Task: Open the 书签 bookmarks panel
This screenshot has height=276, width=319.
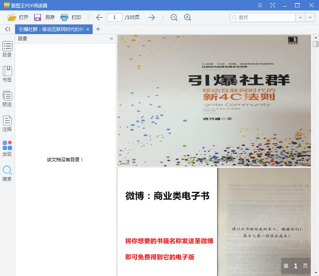Action: 7,74
